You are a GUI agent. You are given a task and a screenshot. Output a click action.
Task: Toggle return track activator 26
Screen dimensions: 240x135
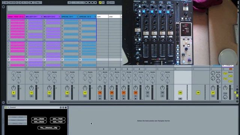198,93
